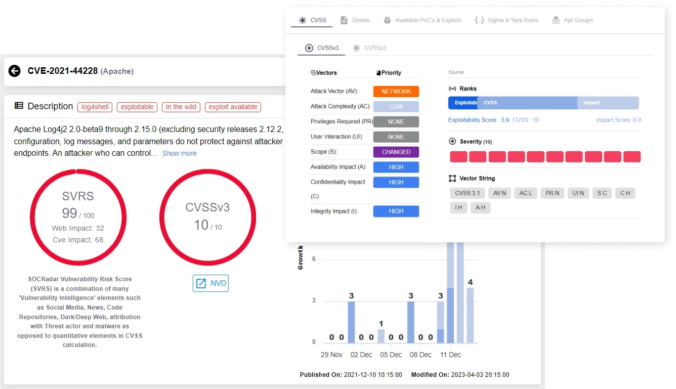Open Available PoC's & Exploits tab

pos(423,20)
